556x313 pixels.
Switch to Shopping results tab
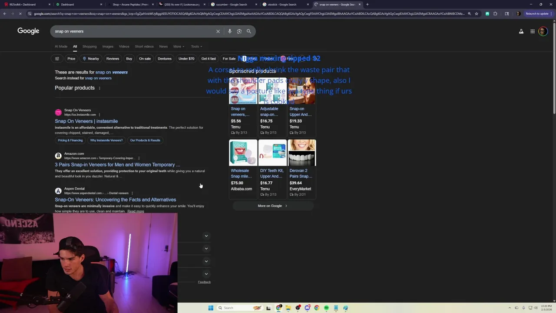pyautogui.click(x=89, y=47)
